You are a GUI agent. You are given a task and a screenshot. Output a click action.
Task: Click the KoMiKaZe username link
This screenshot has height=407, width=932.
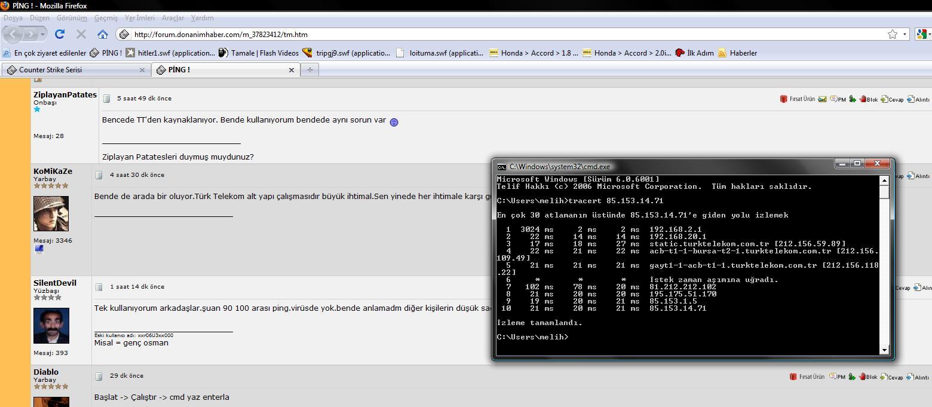(53, 171)
